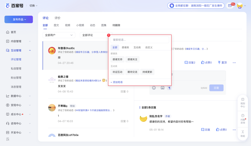This screenshot has width=251, height=146.
Task: Collapse the sidebar with the bottom-left icon
Action: (8, 139)
